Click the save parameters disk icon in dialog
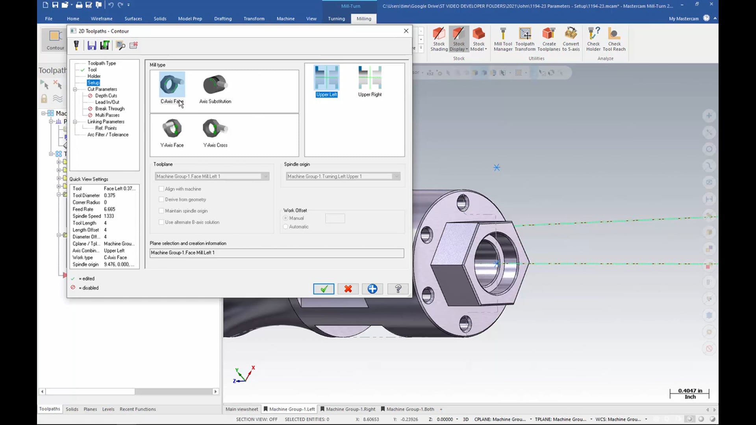756x425 pixels. point(92,45)
